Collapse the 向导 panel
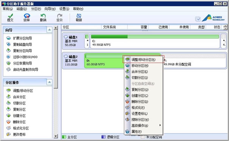The width and height of the screenshot is (229, 141). 50,30
